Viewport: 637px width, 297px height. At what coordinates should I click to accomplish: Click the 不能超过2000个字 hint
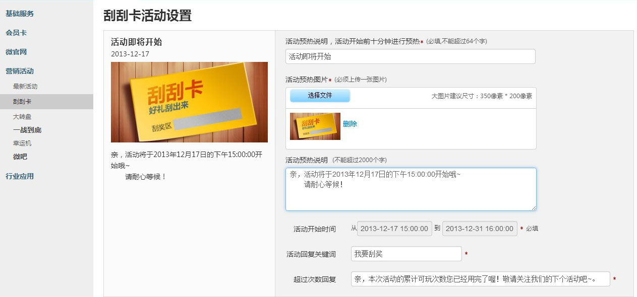pos(360,160)
